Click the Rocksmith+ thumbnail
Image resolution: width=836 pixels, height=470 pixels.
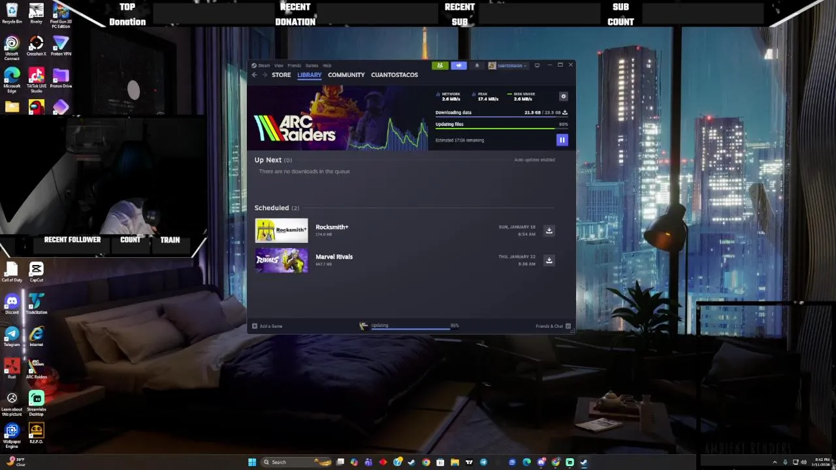tap(281, 230)
